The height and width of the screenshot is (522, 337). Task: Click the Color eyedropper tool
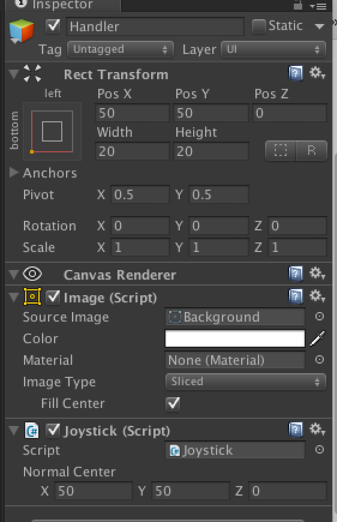[x=317, y=338]
